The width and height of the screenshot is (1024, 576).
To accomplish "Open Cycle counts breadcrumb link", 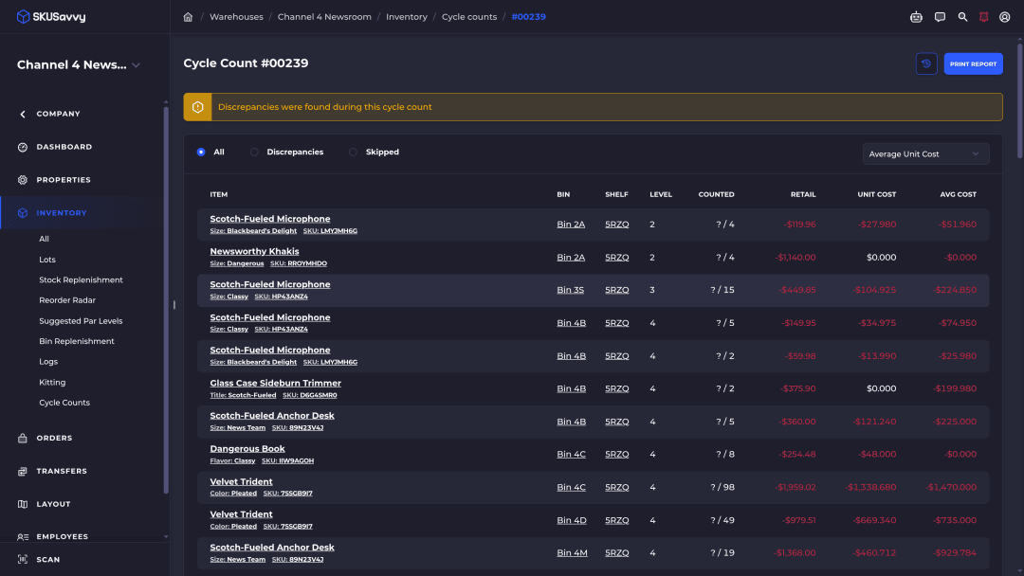I will (x=469, y=17).
